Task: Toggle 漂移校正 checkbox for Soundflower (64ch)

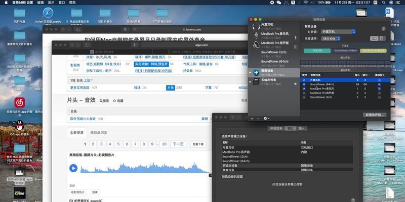Action: coord(379,84)
